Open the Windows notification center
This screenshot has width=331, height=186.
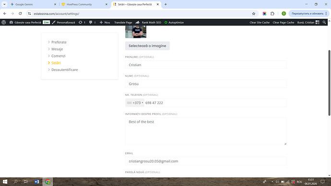click(x=322, y=182)
